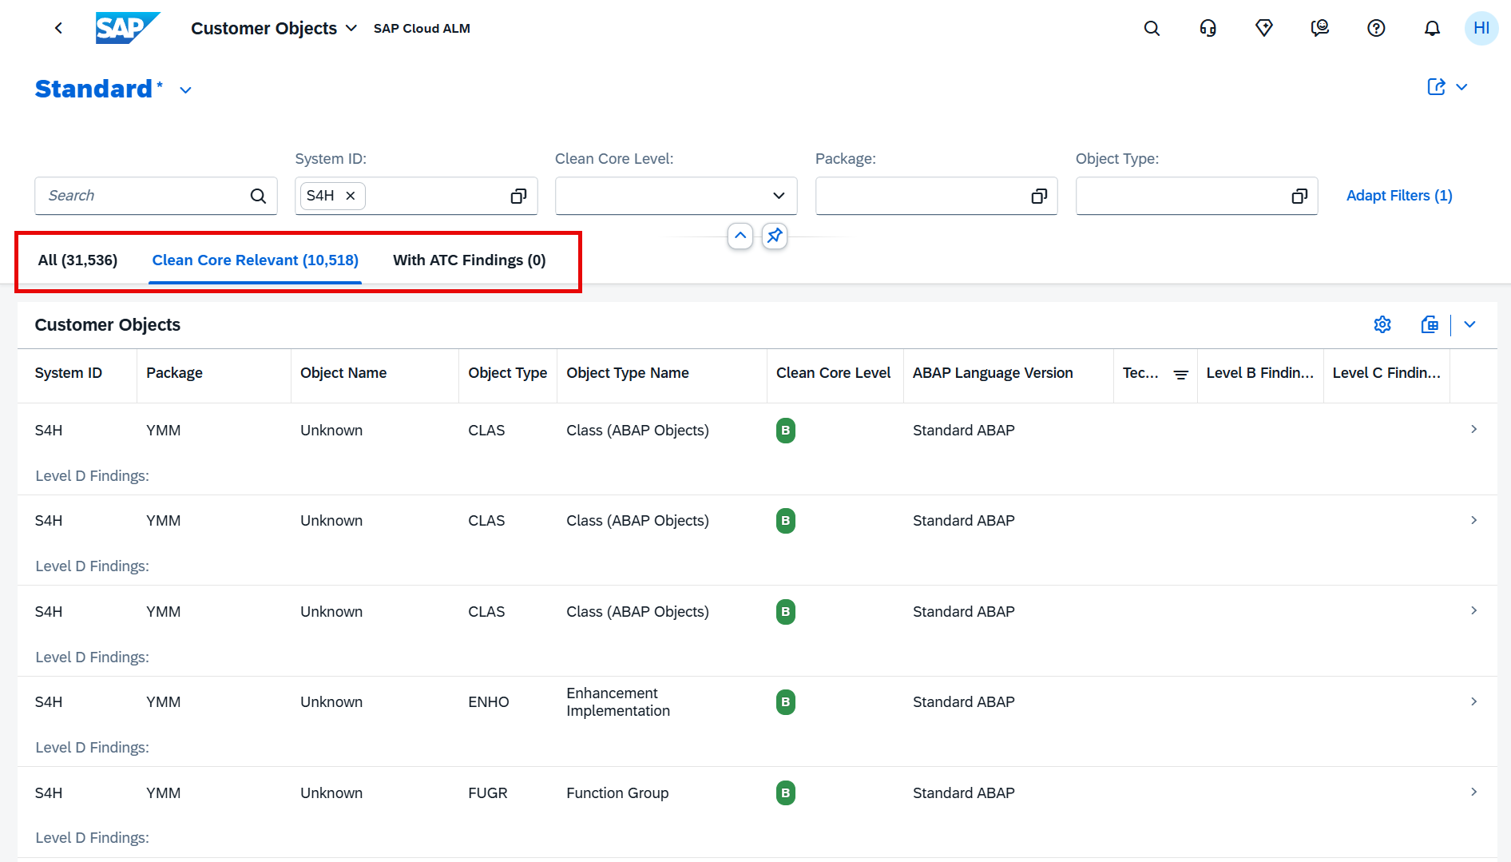Click level B badge in first CLAS row
The height and width of the screenshot is (862, 1511).
(x=786, y=431)
